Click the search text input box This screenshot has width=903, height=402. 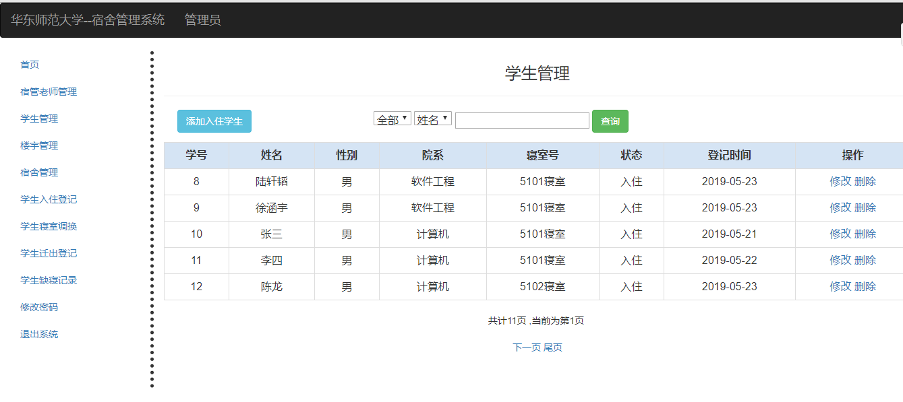(x=522, y=121)
